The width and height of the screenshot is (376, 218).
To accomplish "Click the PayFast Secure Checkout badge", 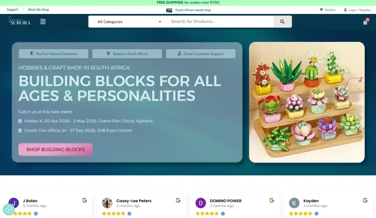I will [54, 54].
